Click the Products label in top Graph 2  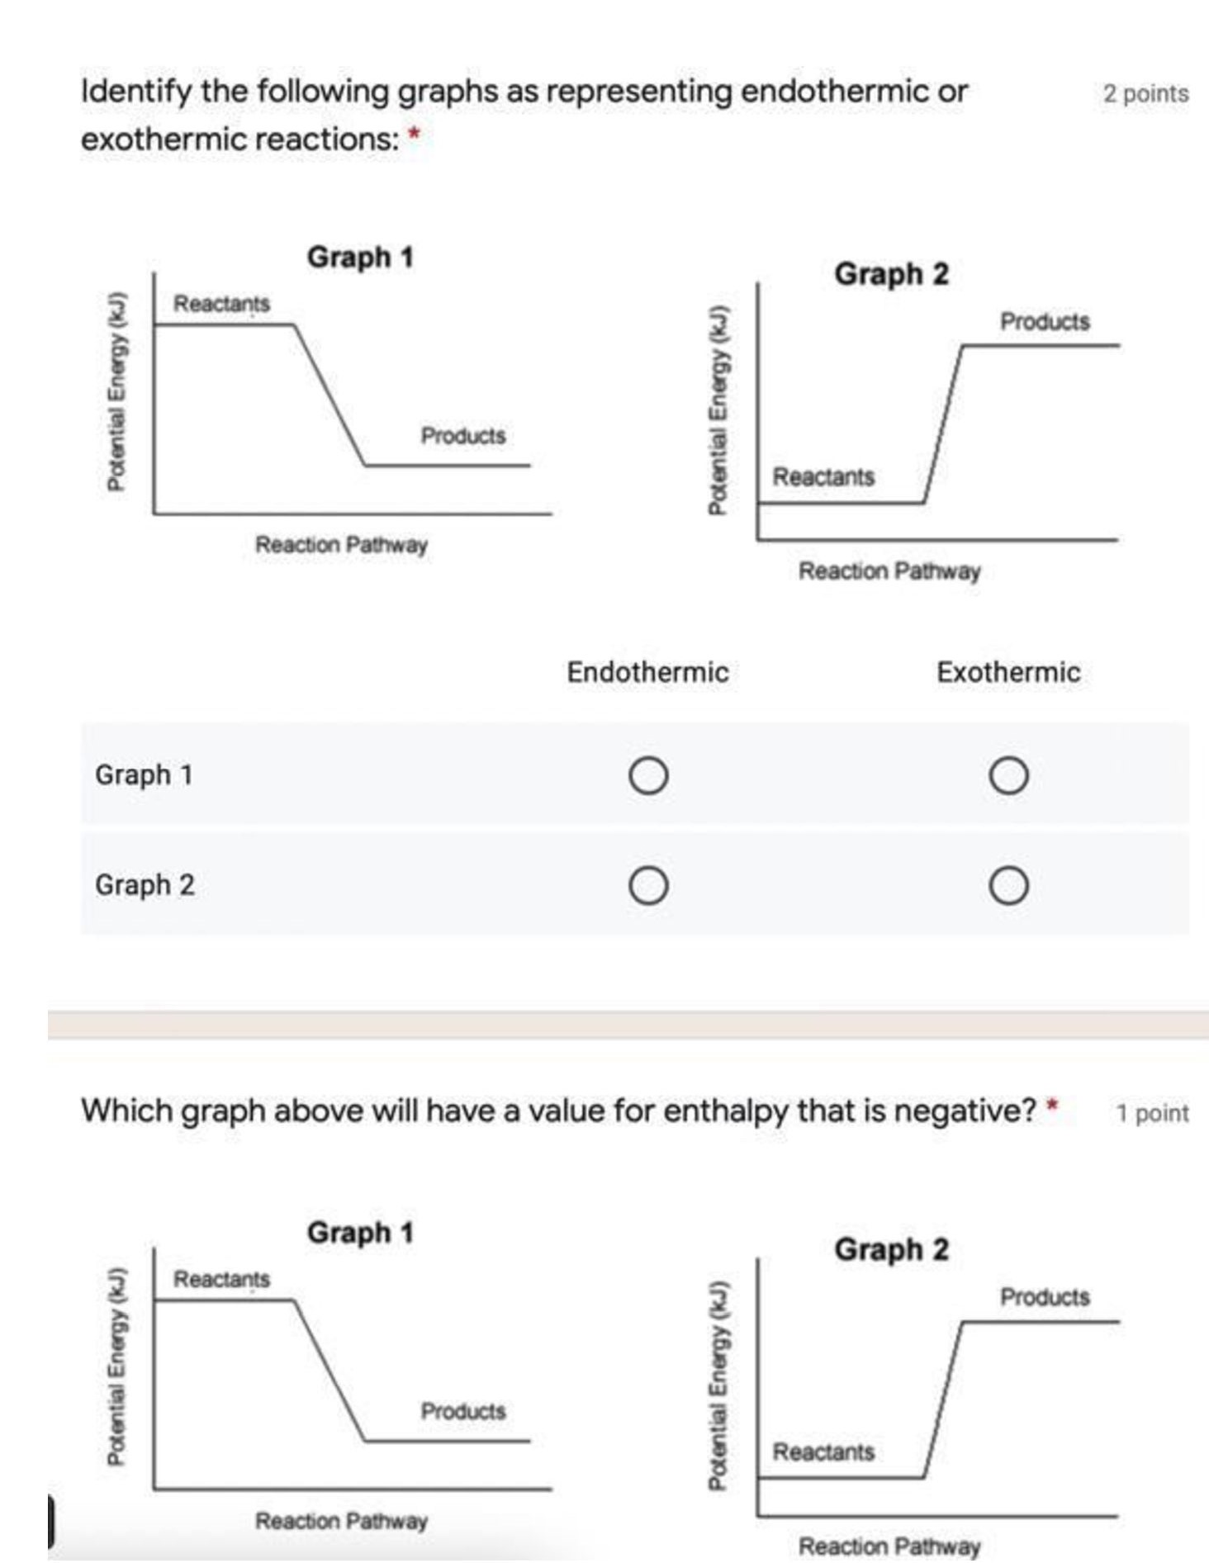coord(1045,321)
